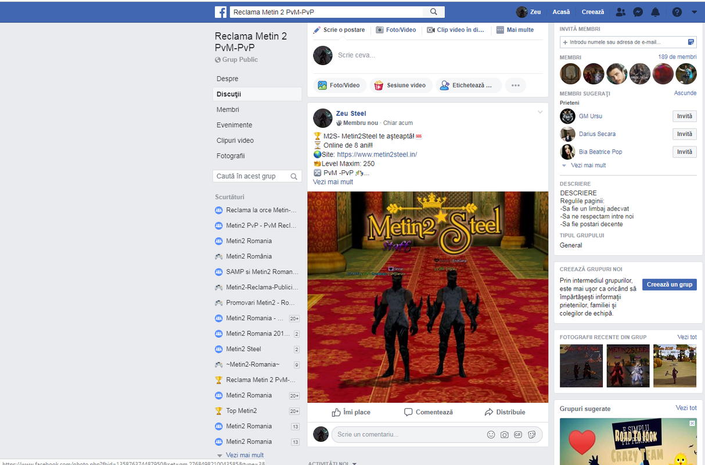Invite GM Ursu to group

pyautogui.click(x=685, y=116)
